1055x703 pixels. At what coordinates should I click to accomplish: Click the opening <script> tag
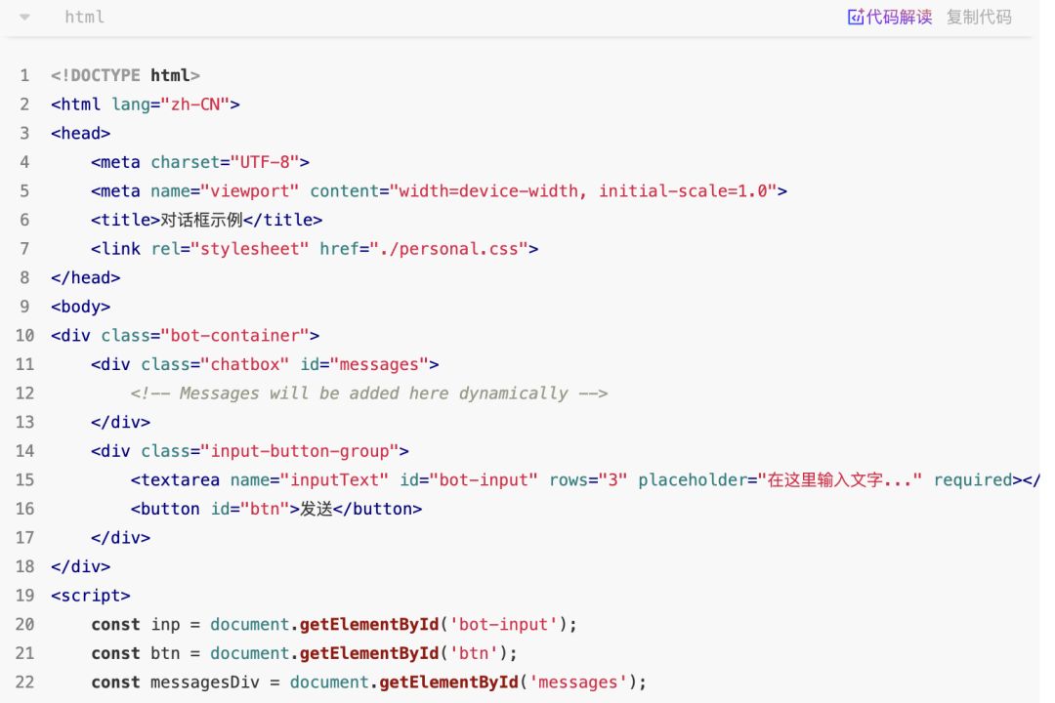(x=91, y=596)
